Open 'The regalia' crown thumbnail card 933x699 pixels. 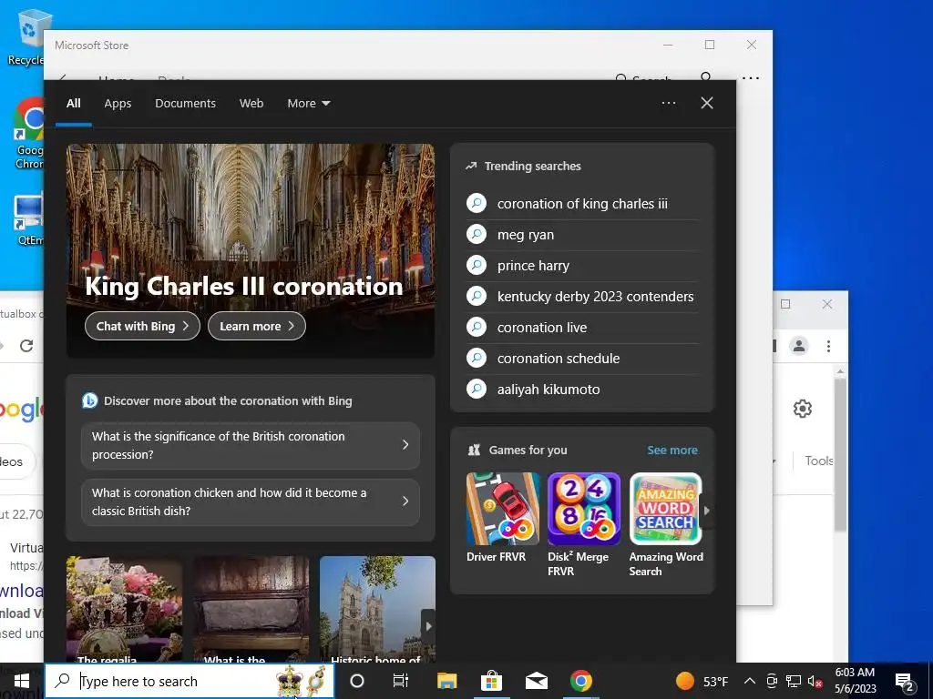[124, 609]
